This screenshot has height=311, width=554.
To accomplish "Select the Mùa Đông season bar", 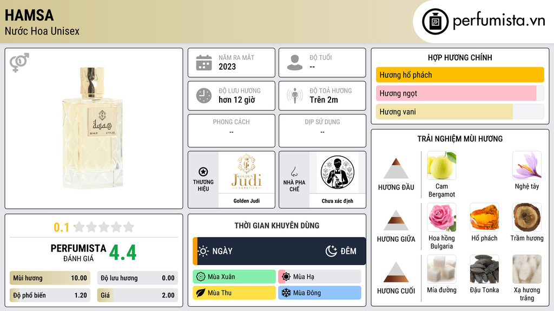I will click(x=320, y=293).
